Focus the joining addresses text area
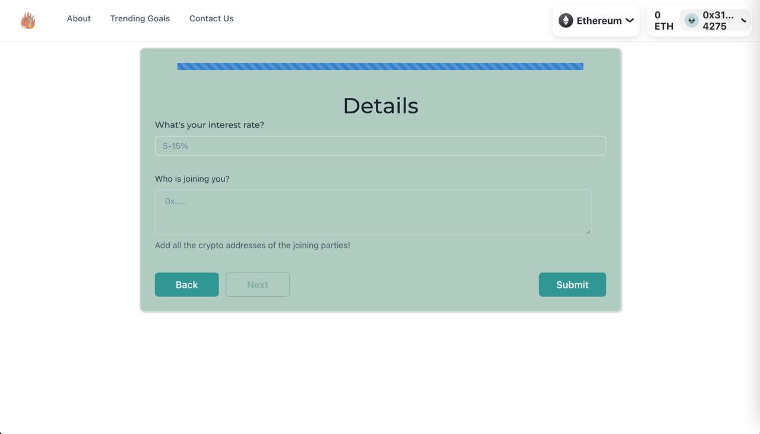The height and width of the screenshot is (434, 760). 373,212
